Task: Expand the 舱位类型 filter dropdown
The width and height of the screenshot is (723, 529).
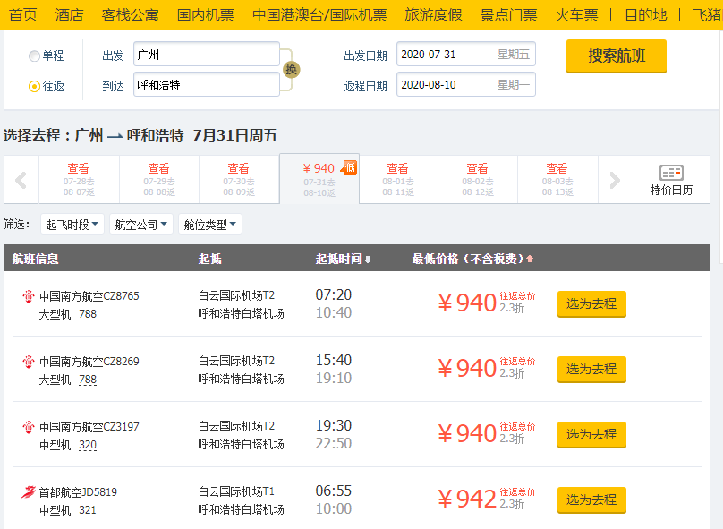Action: click(210, 224)
